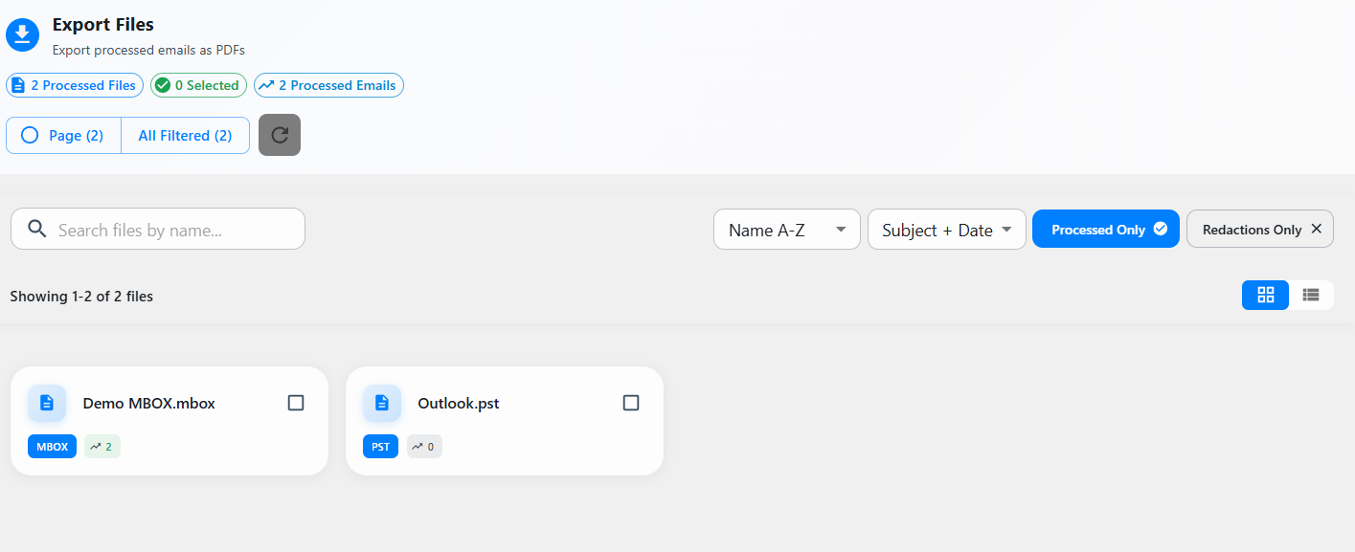
Task: Remove Redactions Only filter via X icon
Action: (1316, 229)
